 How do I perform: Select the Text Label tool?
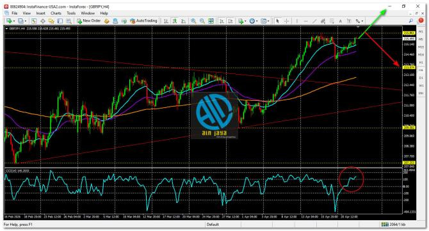[x=349, y=21]
